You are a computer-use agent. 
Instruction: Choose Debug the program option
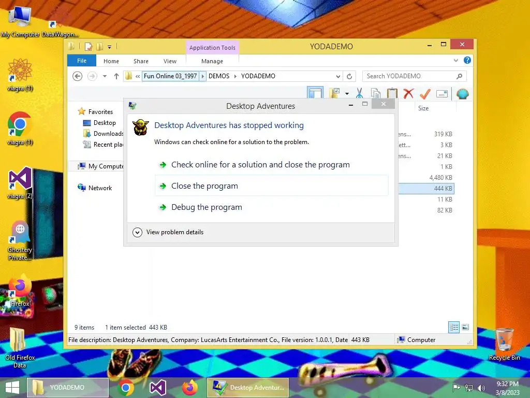click(271, 207)
